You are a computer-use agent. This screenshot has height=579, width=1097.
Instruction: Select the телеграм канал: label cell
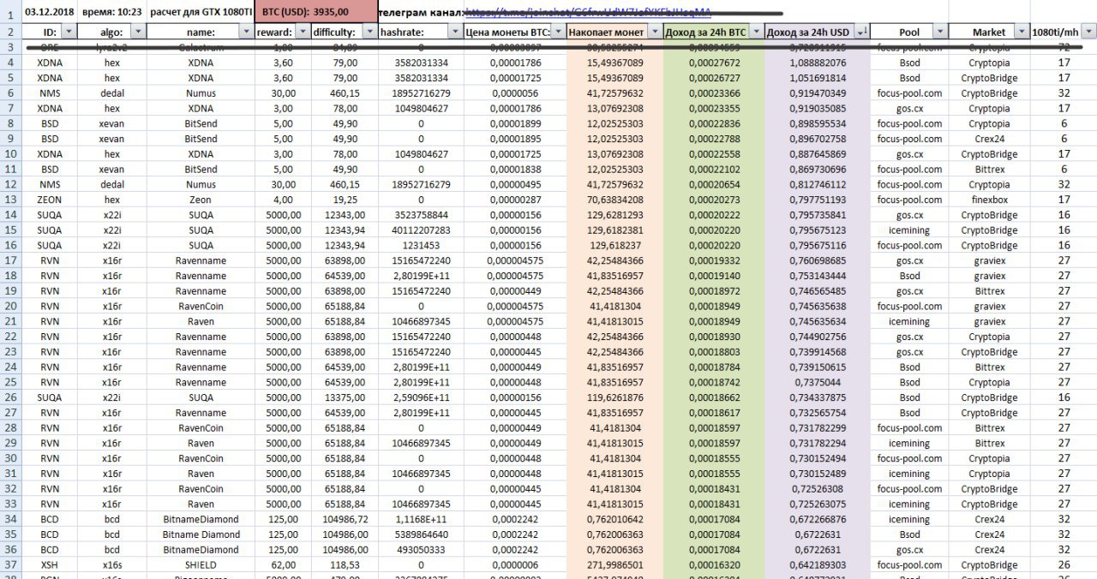point(422,11)
